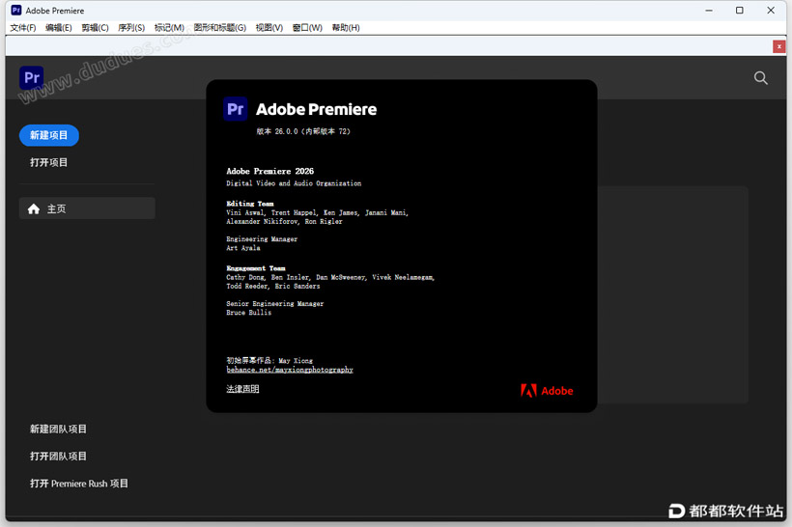
Task: Open the 图形和标题(G) menu
Action: coord(219,28)
